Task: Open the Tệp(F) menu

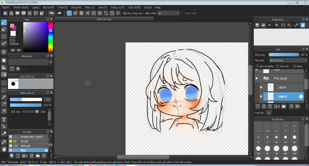Action: pyautogui.click(x=5, y=7)
